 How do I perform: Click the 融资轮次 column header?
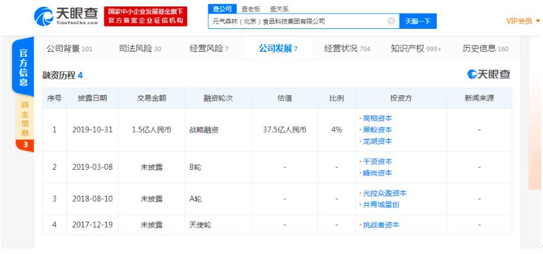218,98
